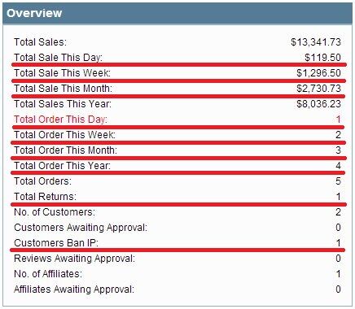The height and width of the screenshot is (309, 355).
Task: Click Total Order This Week row
Action: [177, 135]
